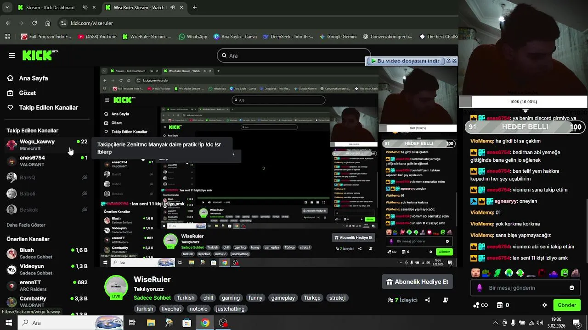
Task: Click the moderator user icon next to share
Action: click(445, 300)
